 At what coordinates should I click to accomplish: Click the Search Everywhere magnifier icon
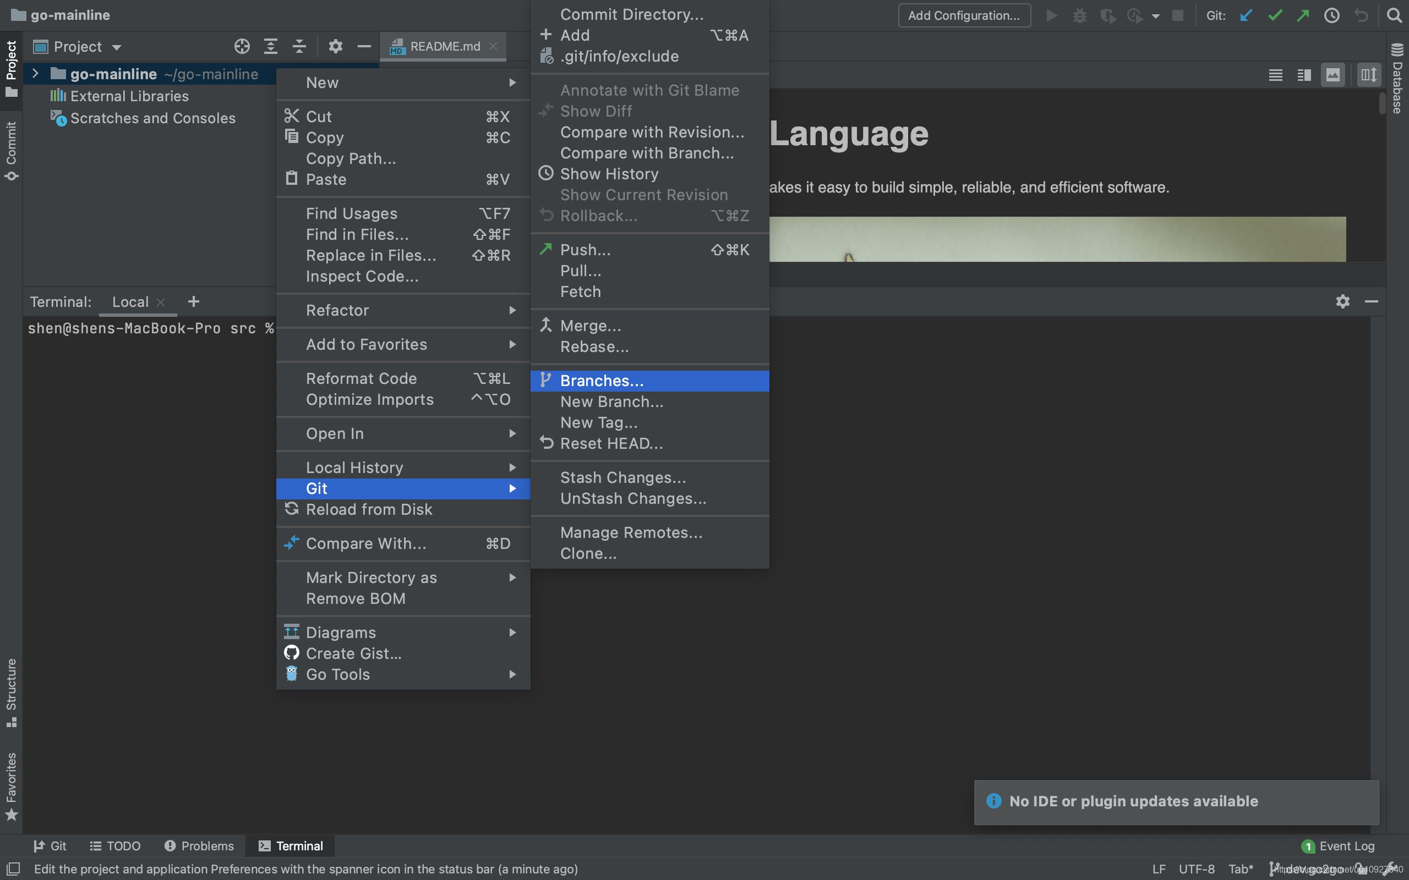[1394, 16]
